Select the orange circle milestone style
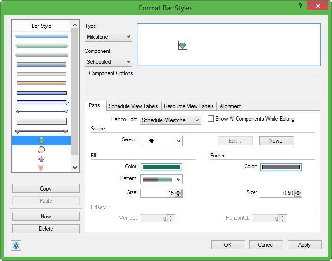Image resolution: width=332 pixels, height=261 pixels. point(42,150)
